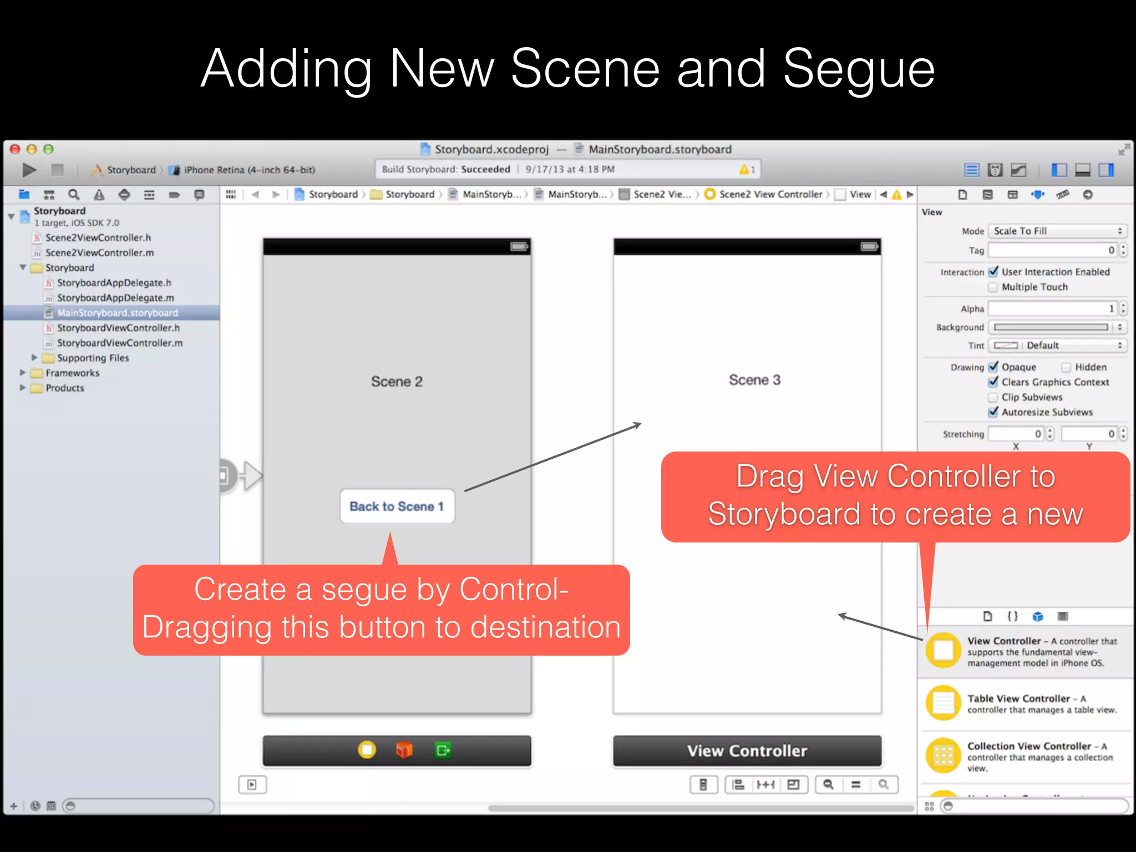Open the Debug navigator icon

[149, 195]
